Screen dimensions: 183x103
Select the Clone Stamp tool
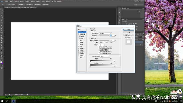2,31
